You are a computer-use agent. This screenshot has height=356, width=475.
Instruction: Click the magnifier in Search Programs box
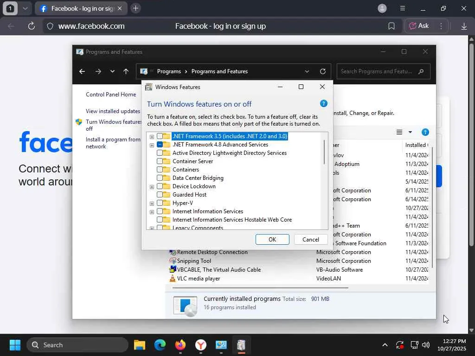click(421, 71)
